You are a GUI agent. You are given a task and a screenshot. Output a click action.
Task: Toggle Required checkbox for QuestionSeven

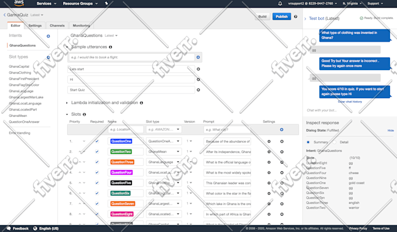[97, 203]
